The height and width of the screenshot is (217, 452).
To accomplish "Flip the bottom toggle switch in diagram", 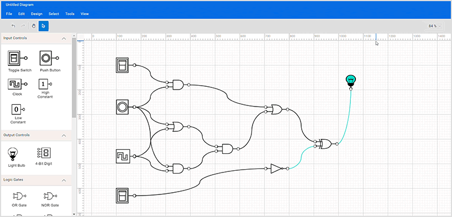I will pos(122,196).
